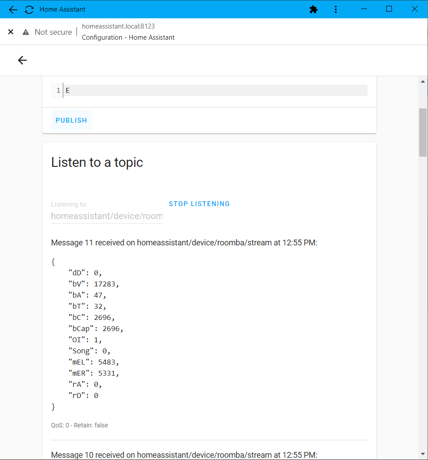
Task: Click the "Song": 0 line
Action: [89, 351]
